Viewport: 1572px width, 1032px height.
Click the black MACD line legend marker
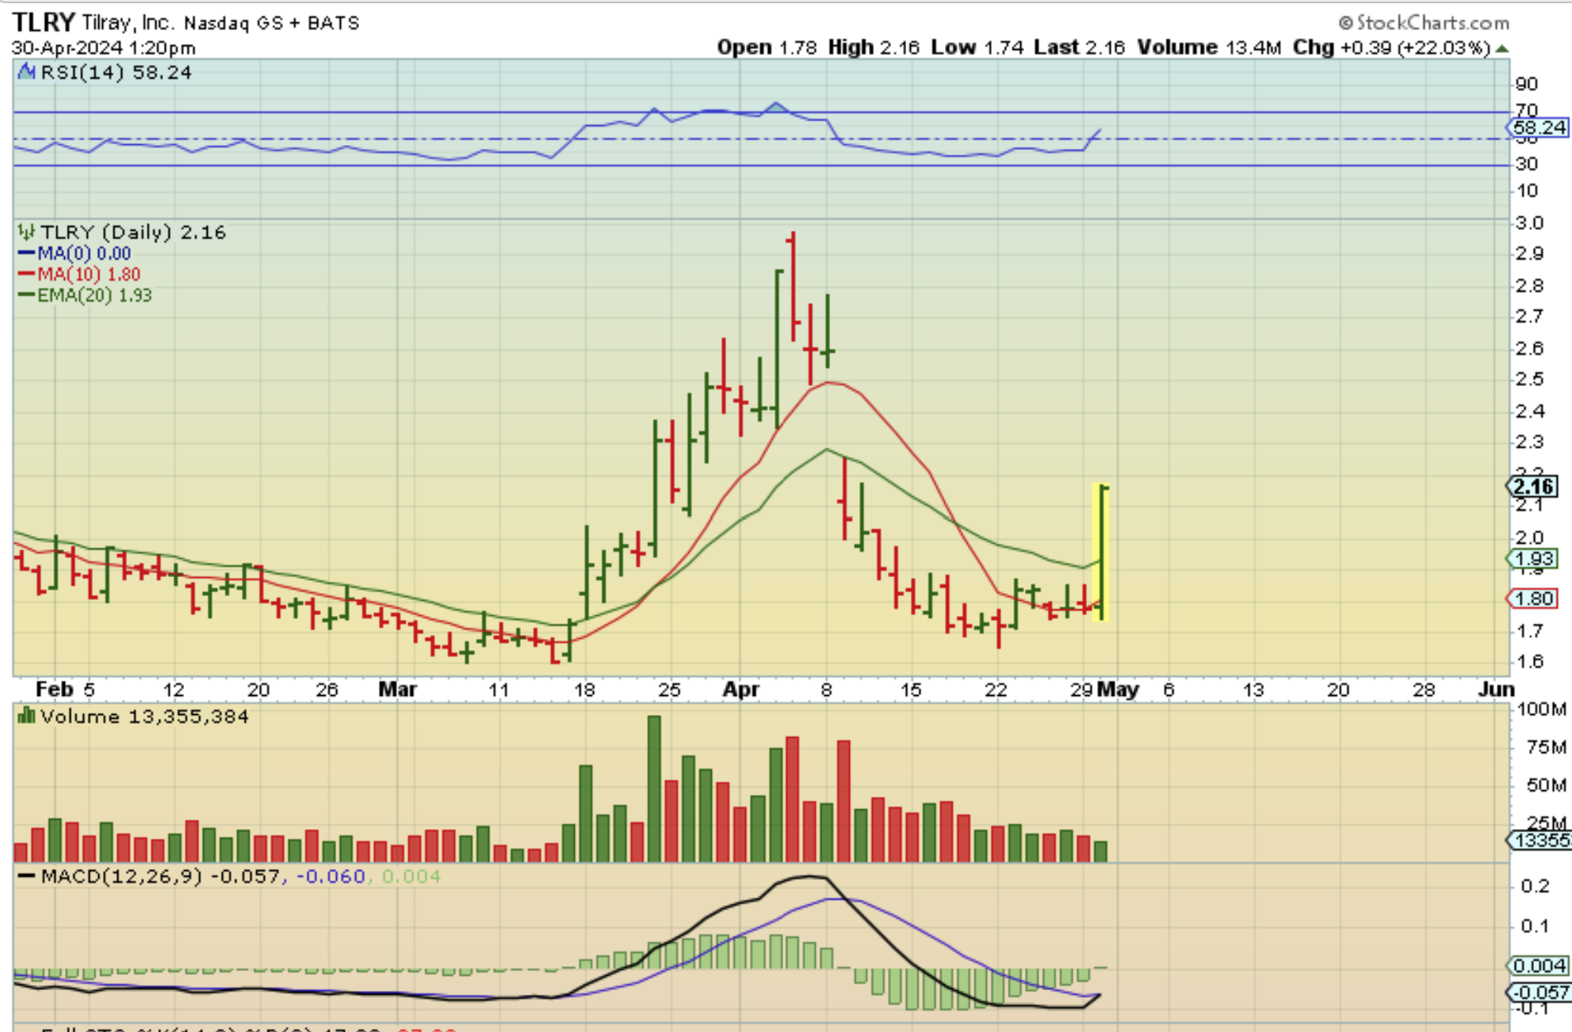click(27, 877)
